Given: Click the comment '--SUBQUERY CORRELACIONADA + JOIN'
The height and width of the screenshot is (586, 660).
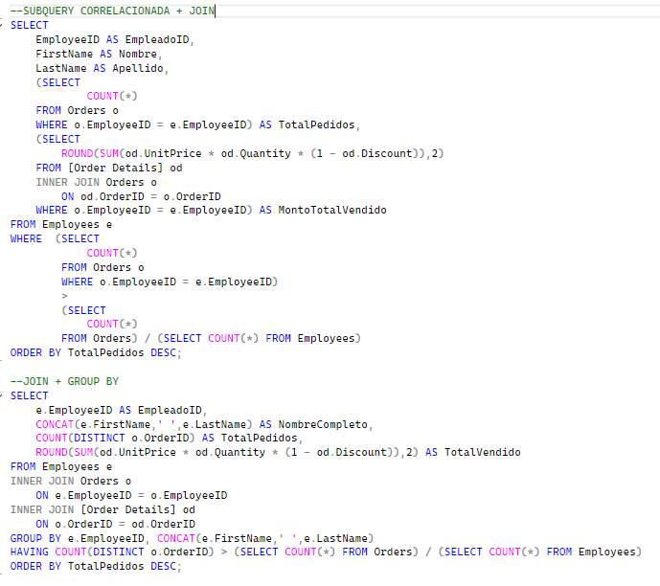Looking at the screenshot, I should pos(112,11).
